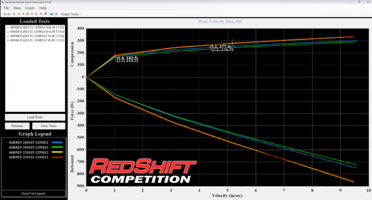Click the red legend color swatch
The image size is (372, 200).
pos(57,157)
